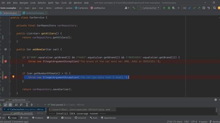Build the project with the hammer icon

pos(134,8)
